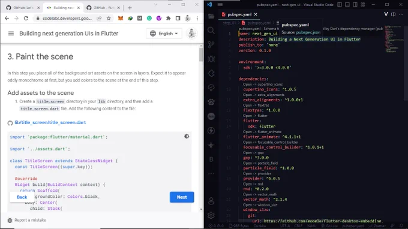This screenshot has height=229, width=408.
Task: Open Grammarly extension icon
Action: tap(149, 18)
